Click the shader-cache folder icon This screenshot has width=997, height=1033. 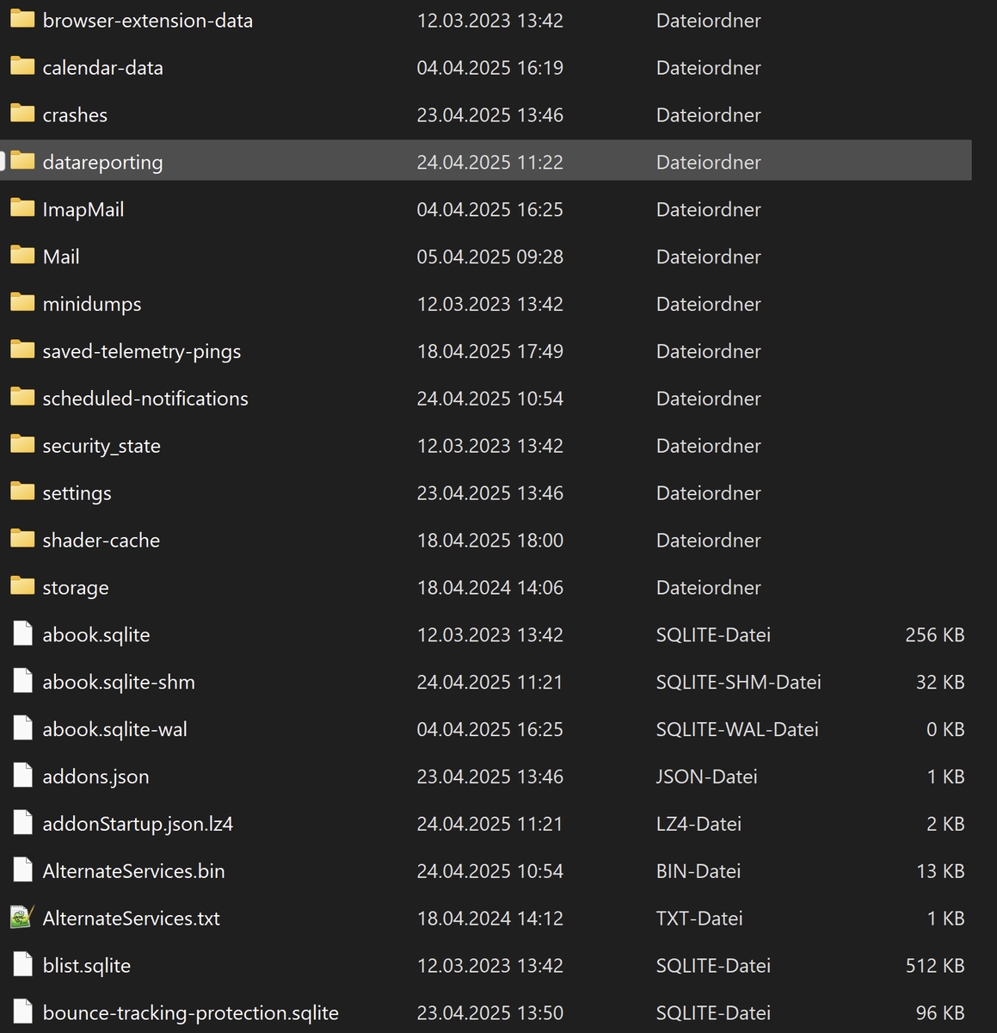click(x=22, y=540)
